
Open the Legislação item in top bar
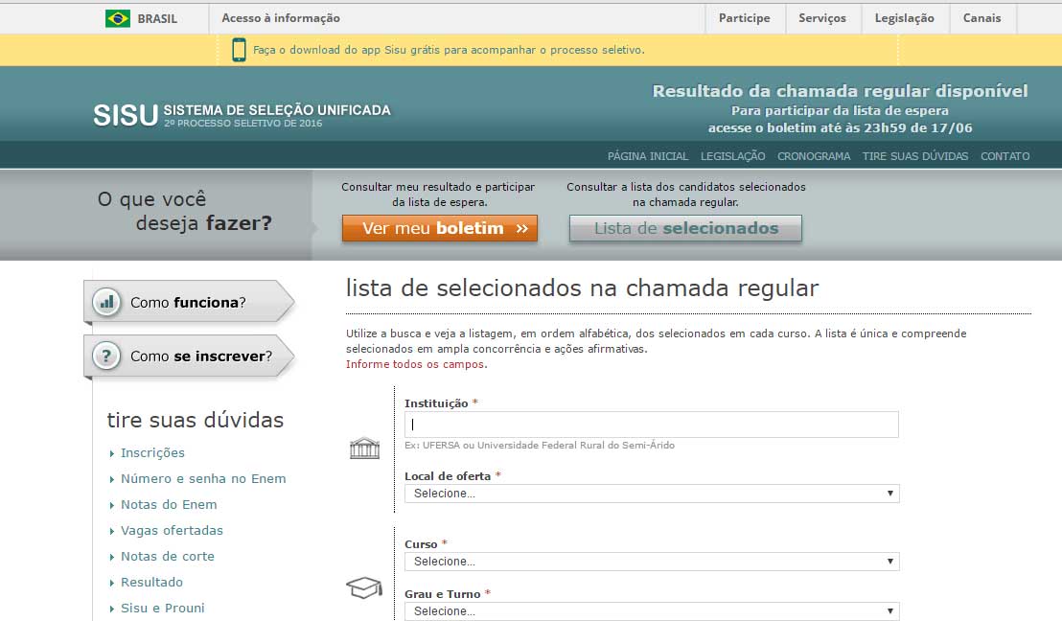(x=904, y=18)
